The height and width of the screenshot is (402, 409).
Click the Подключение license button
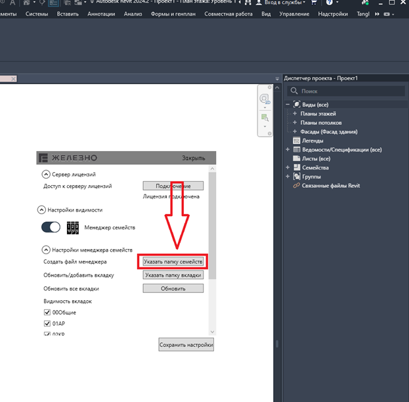(173, 186)
